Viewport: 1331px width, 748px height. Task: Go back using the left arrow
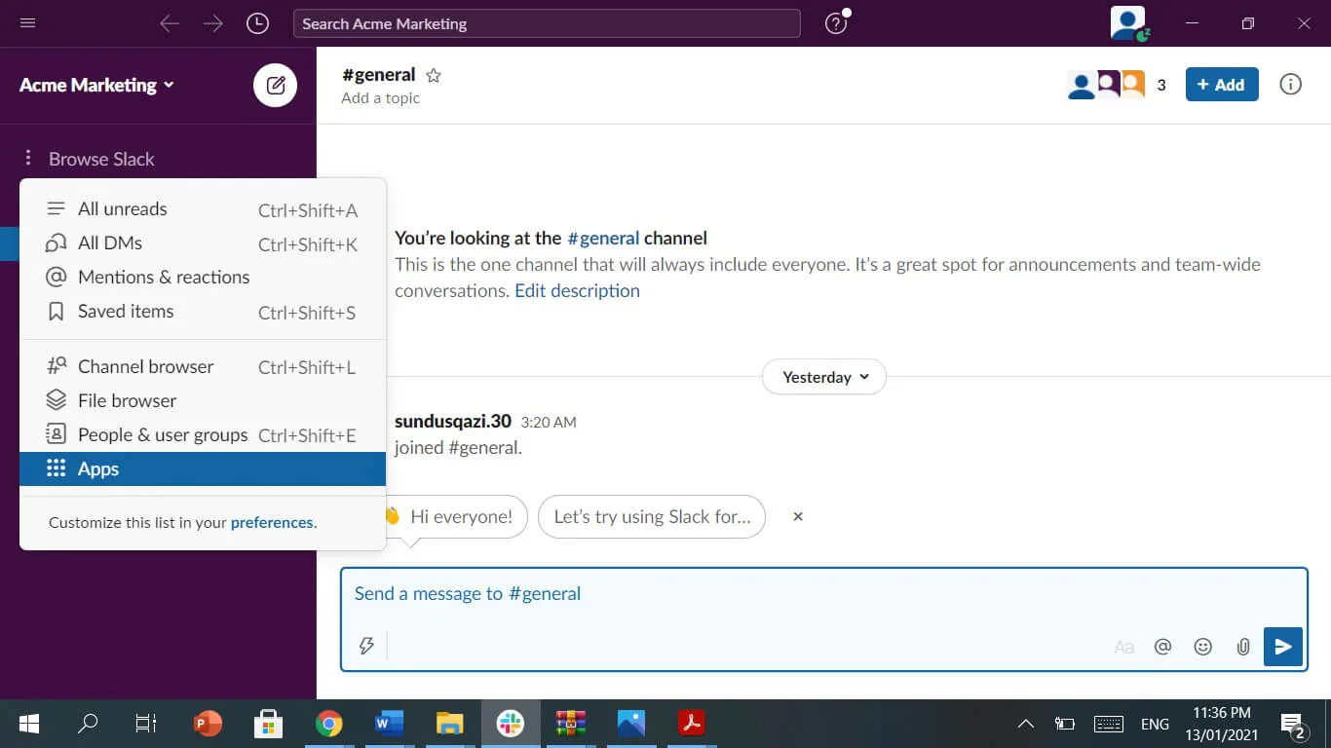170,23
